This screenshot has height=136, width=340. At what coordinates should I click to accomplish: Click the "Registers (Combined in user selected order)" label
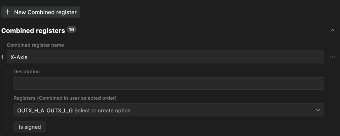(65, 98)
